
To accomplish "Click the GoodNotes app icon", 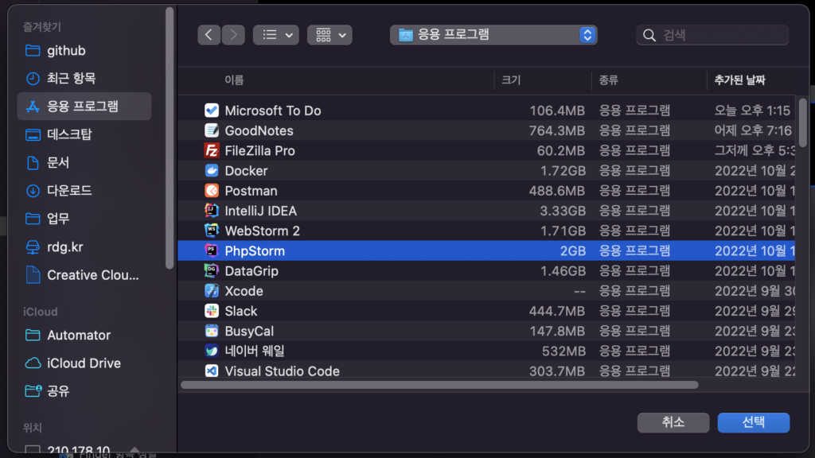I will (x=212, y=131).
